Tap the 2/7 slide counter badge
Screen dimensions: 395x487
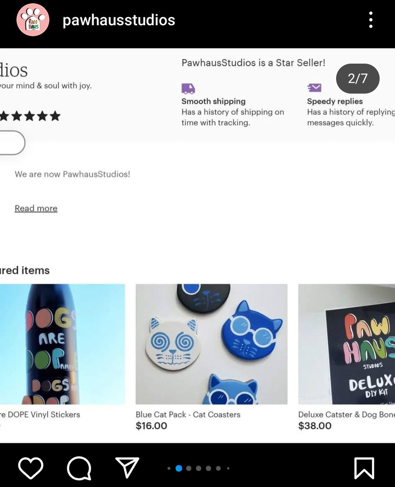[x=358, y=79]
